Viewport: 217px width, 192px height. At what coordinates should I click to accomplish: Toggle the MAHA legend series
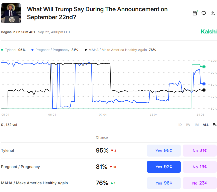coord(120,50)
